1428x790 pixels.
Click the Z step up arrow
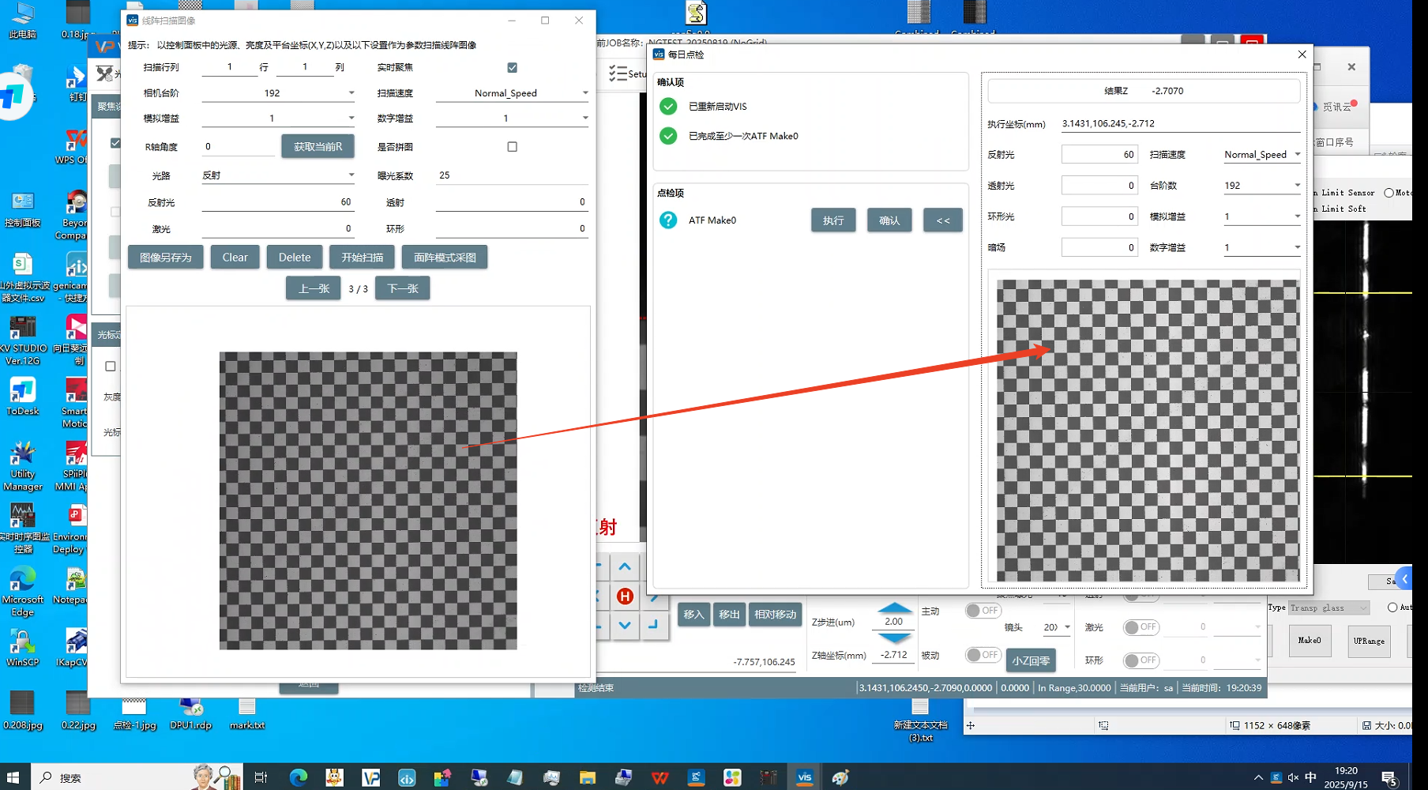[x=894, y=608]
